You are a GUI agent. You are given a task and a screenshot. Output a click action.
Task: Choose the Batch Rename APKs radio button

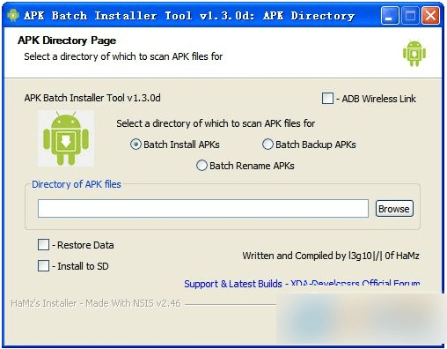click(x=202, y=166)
